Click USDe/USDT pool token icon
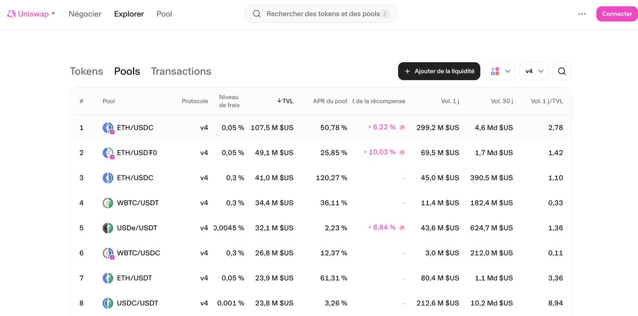 tap(108, 228)
